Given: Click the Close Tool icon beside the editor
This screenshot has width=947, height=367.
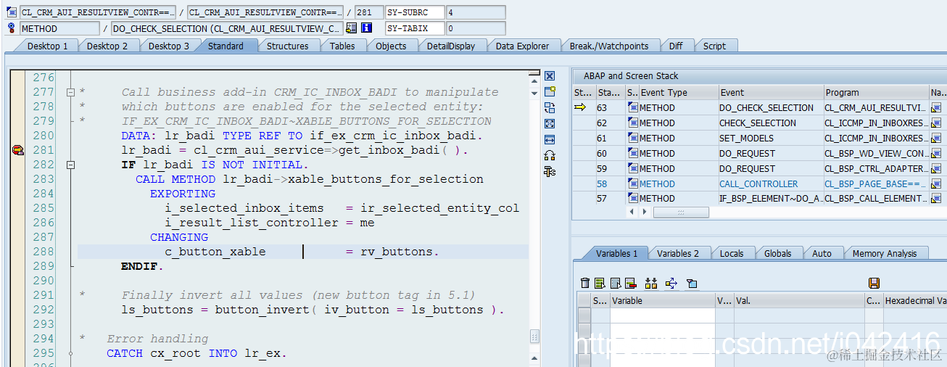Looking at the screenshot, I should (550, 76).
